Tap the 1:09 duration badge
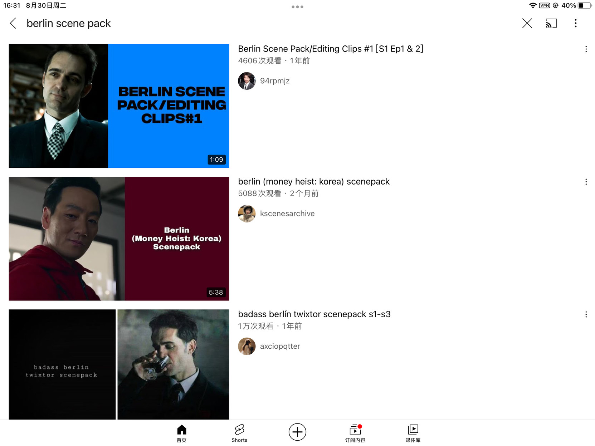The width and height of the screenshot is (595, 446). coord(216,160)
